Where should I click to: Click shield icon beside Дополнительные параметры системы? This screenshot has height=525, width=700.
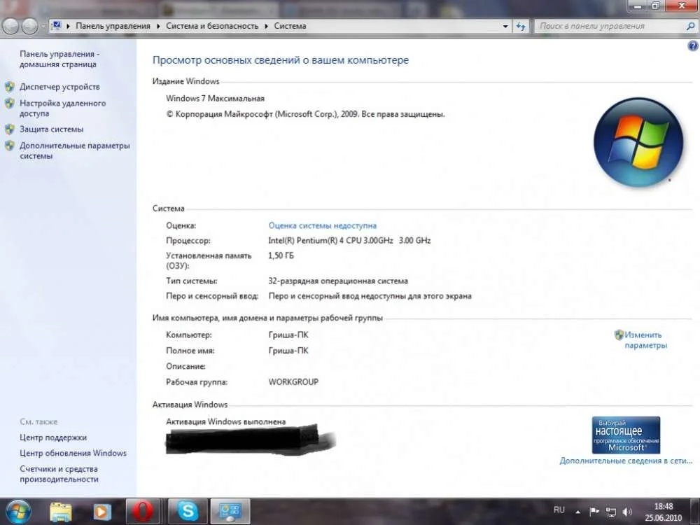(9, 146)
